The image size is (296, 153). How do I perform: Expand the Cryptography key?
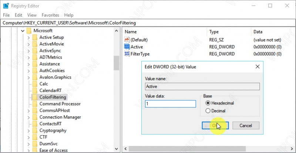28,131
